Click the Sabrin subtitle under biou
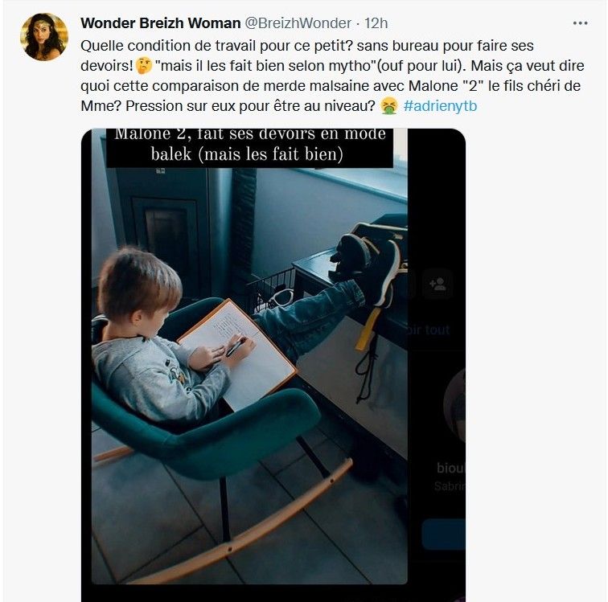This screenshot has height=602, width=608. tap(449, 486)
